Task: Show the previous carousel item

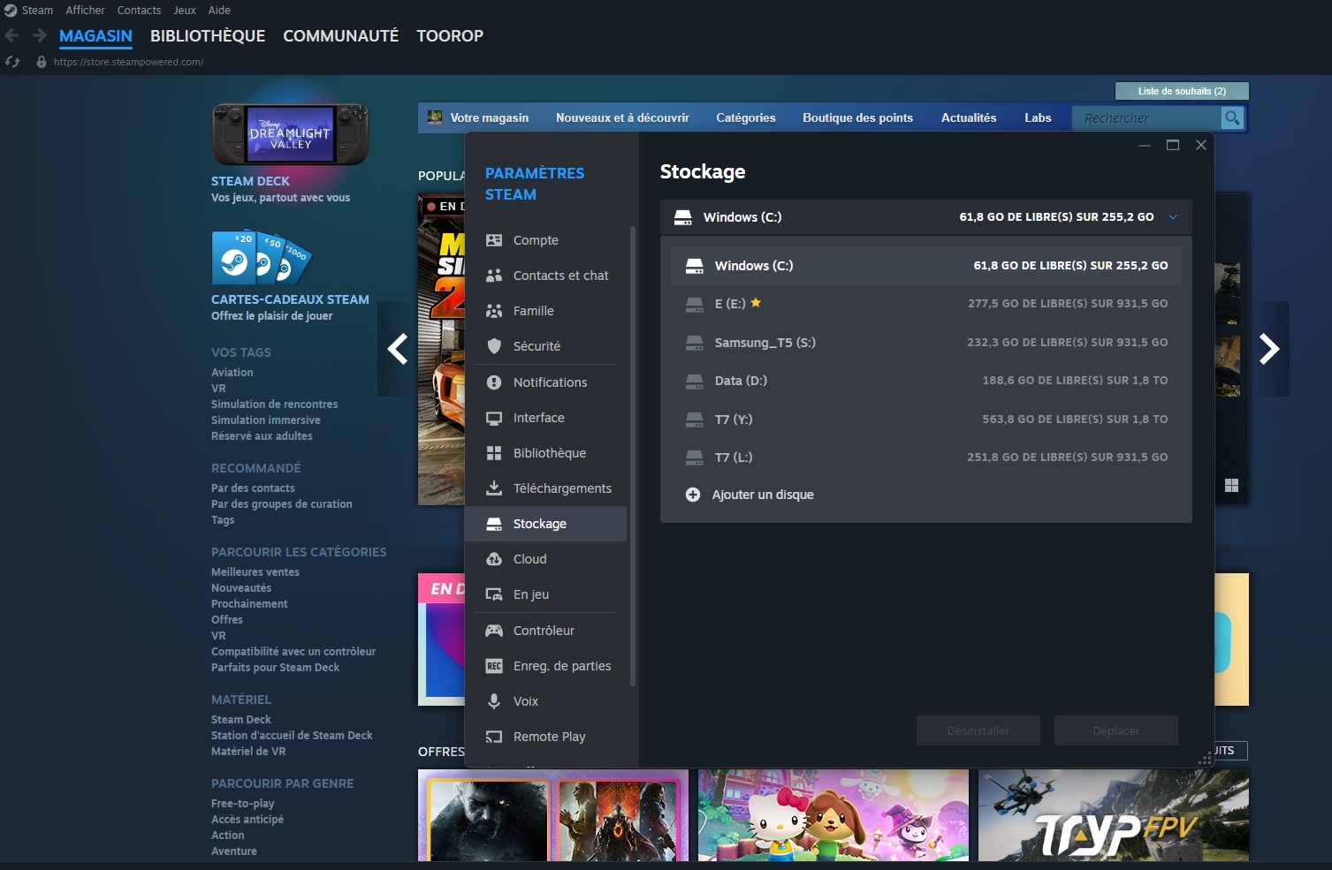Action: [x=398, y=349]
